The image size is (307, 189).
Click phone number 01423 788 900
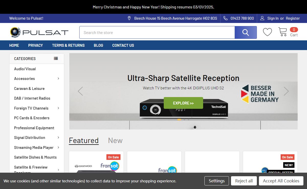242,18
